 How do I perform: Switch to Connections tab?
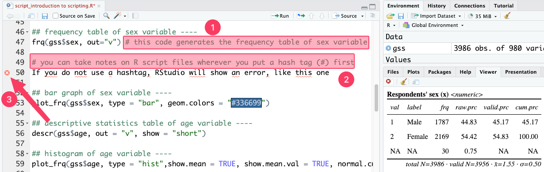click(470, 6)
